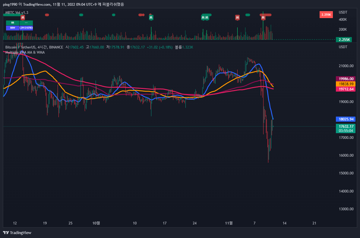
Task: Click the 16000.00 price axis tick
Action: click(x=346, y=155)
